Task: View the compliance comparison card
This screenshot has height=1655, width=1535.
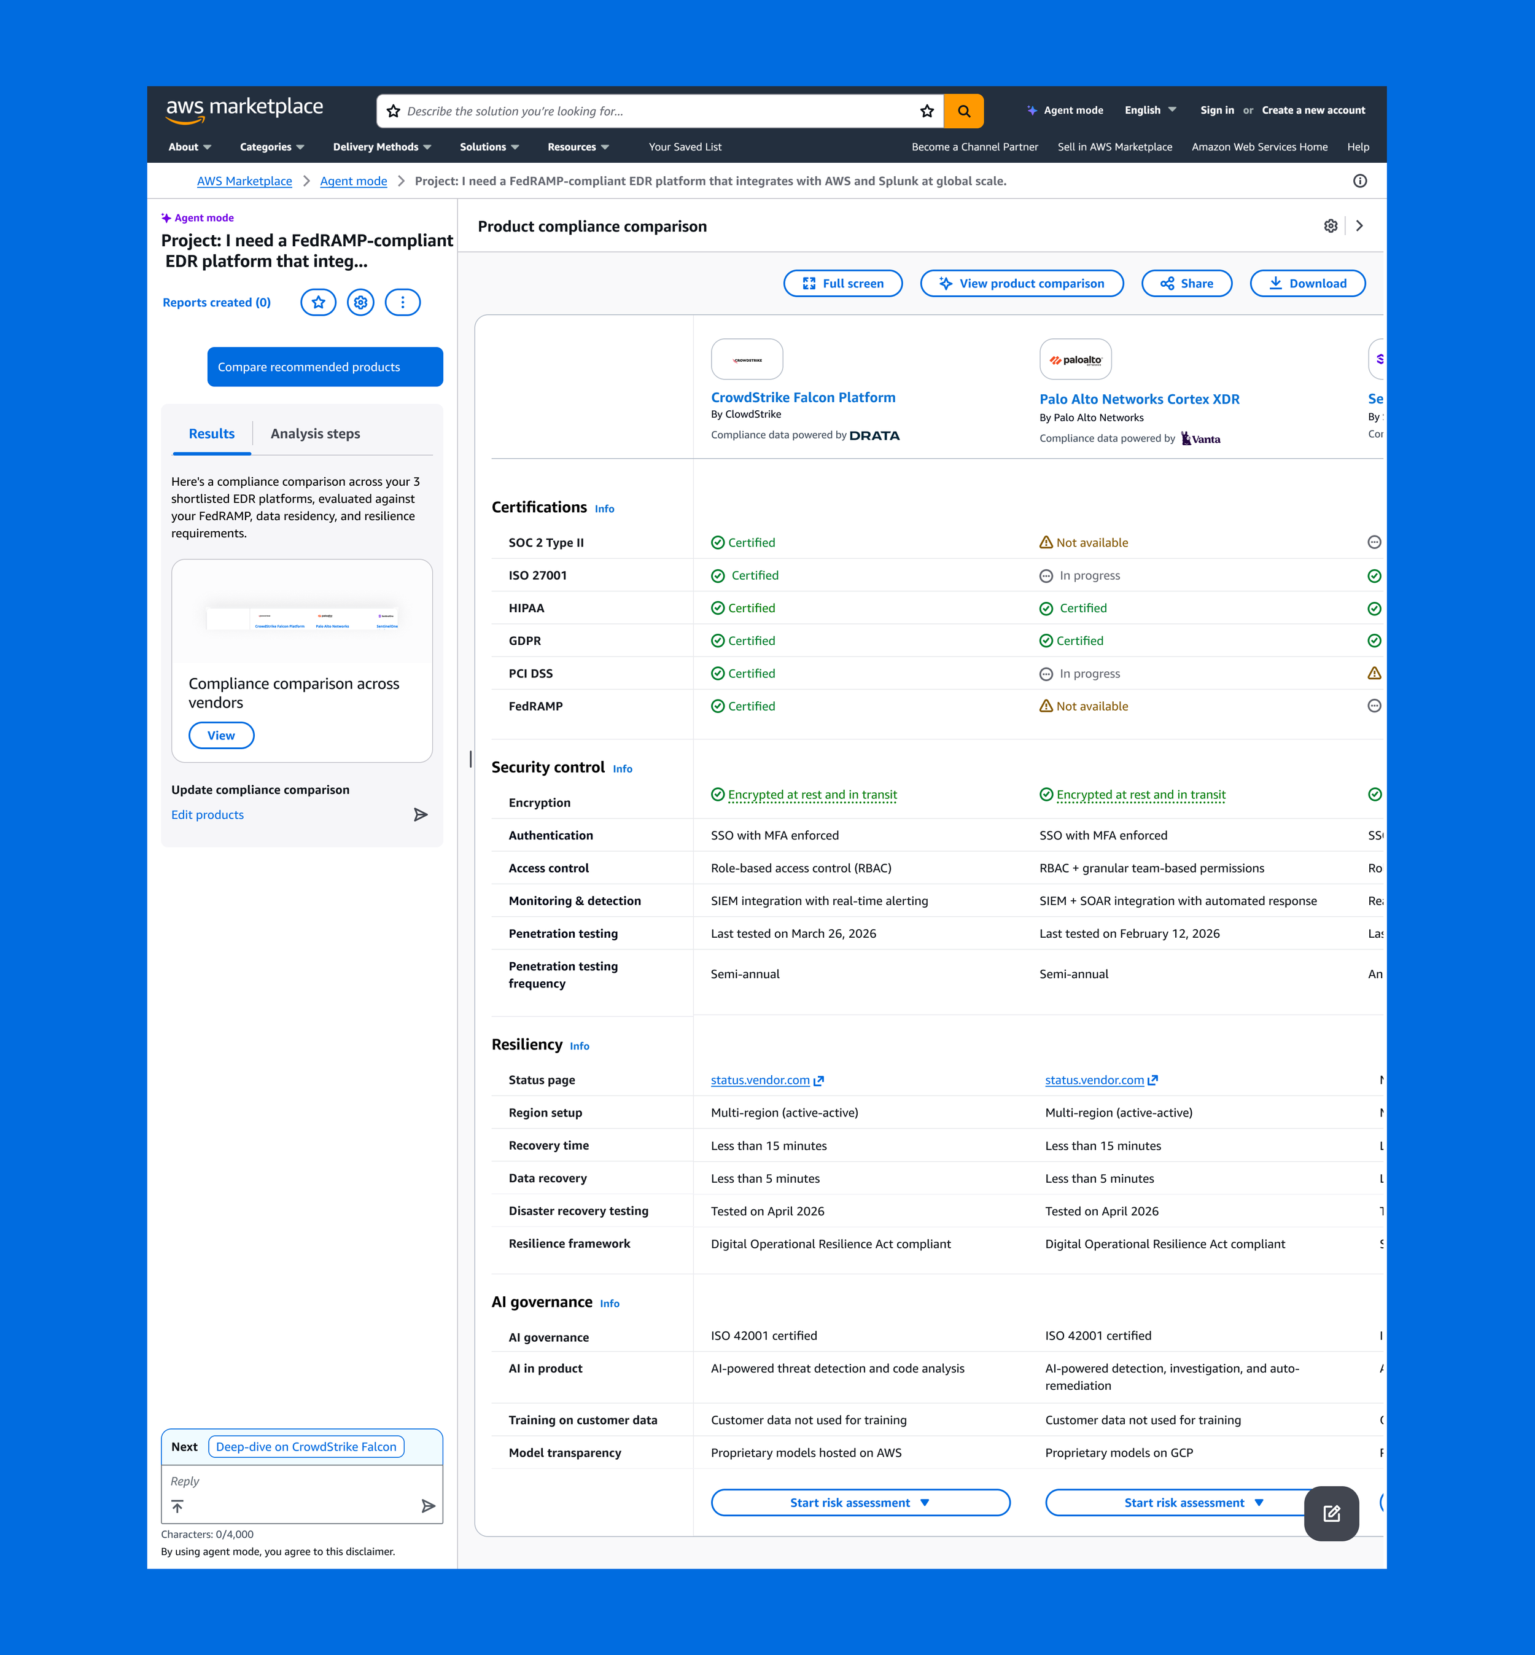Action: 221,735
